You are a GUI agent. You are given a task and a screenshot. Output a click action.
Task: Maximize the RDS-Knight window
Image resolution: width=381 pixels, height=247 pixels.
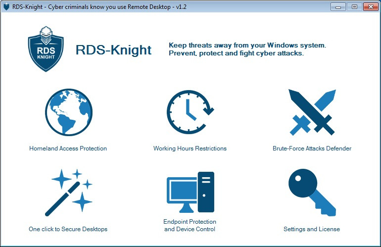[x=354, y=7]
